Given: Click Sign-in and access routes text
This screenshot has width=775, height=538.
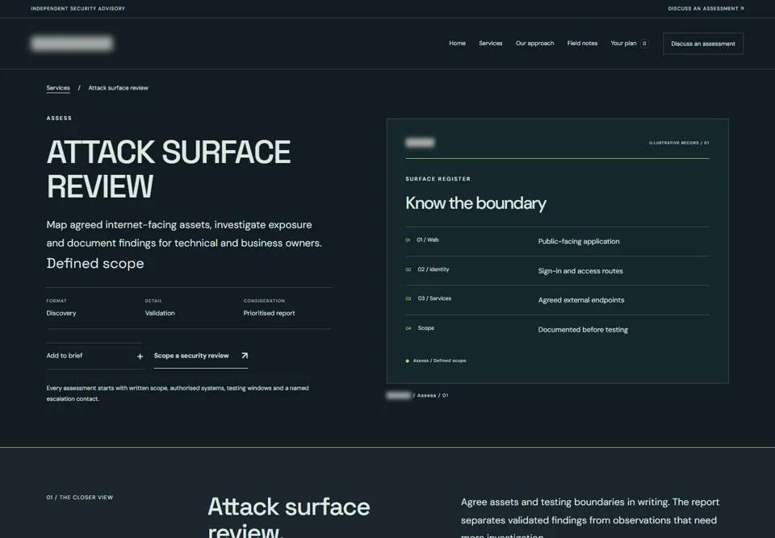Looking at the screenshot, I should [x=580, y=271].
